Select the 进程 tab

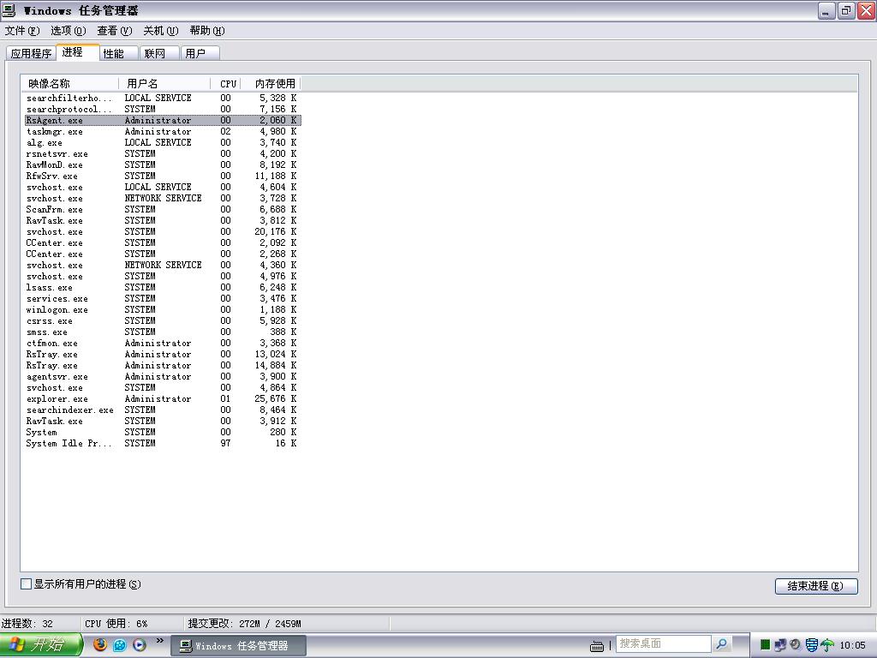[x=78, y=52]
